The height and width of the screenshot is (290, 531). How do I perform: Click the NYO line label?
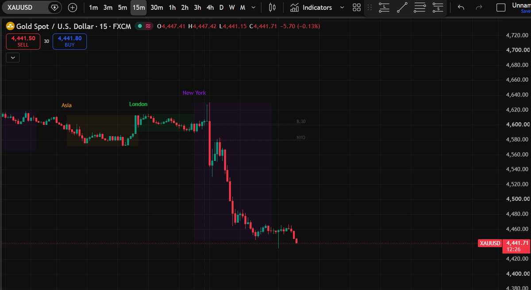301,138
